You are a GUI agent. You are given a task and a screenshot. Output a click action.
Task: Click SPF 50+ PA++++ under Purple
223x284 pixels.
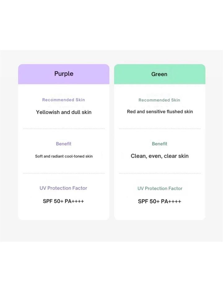tap(63, 201)
